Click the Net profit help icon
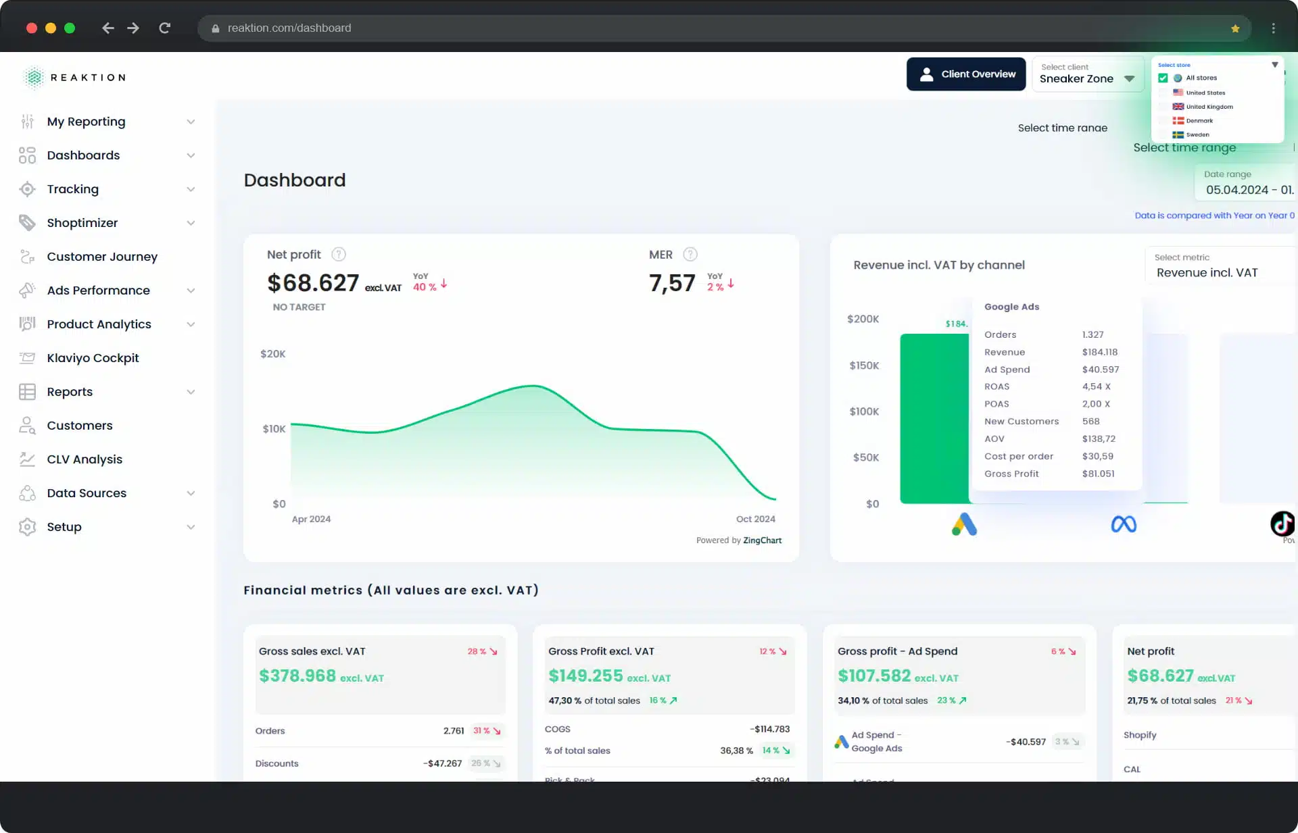 coord(339,255)
